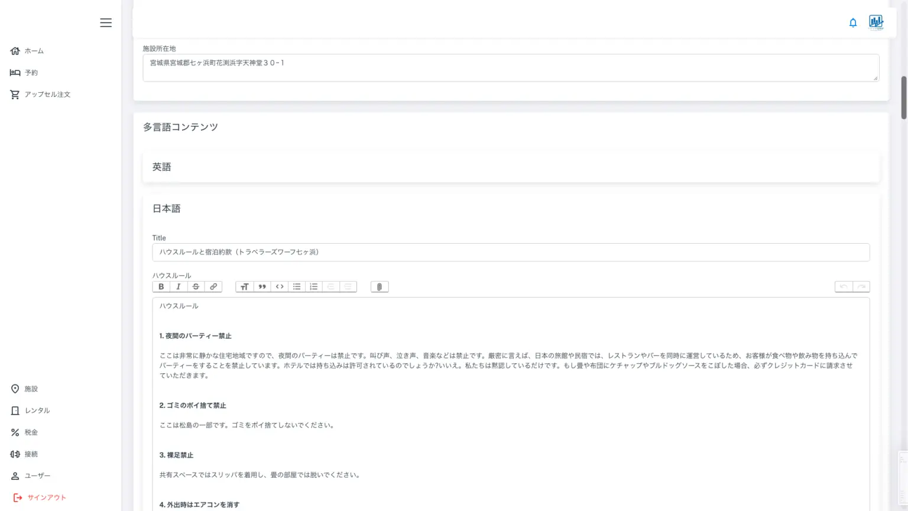Click into the Title input field
Viewport: 908px width, 511px height.
511,253
